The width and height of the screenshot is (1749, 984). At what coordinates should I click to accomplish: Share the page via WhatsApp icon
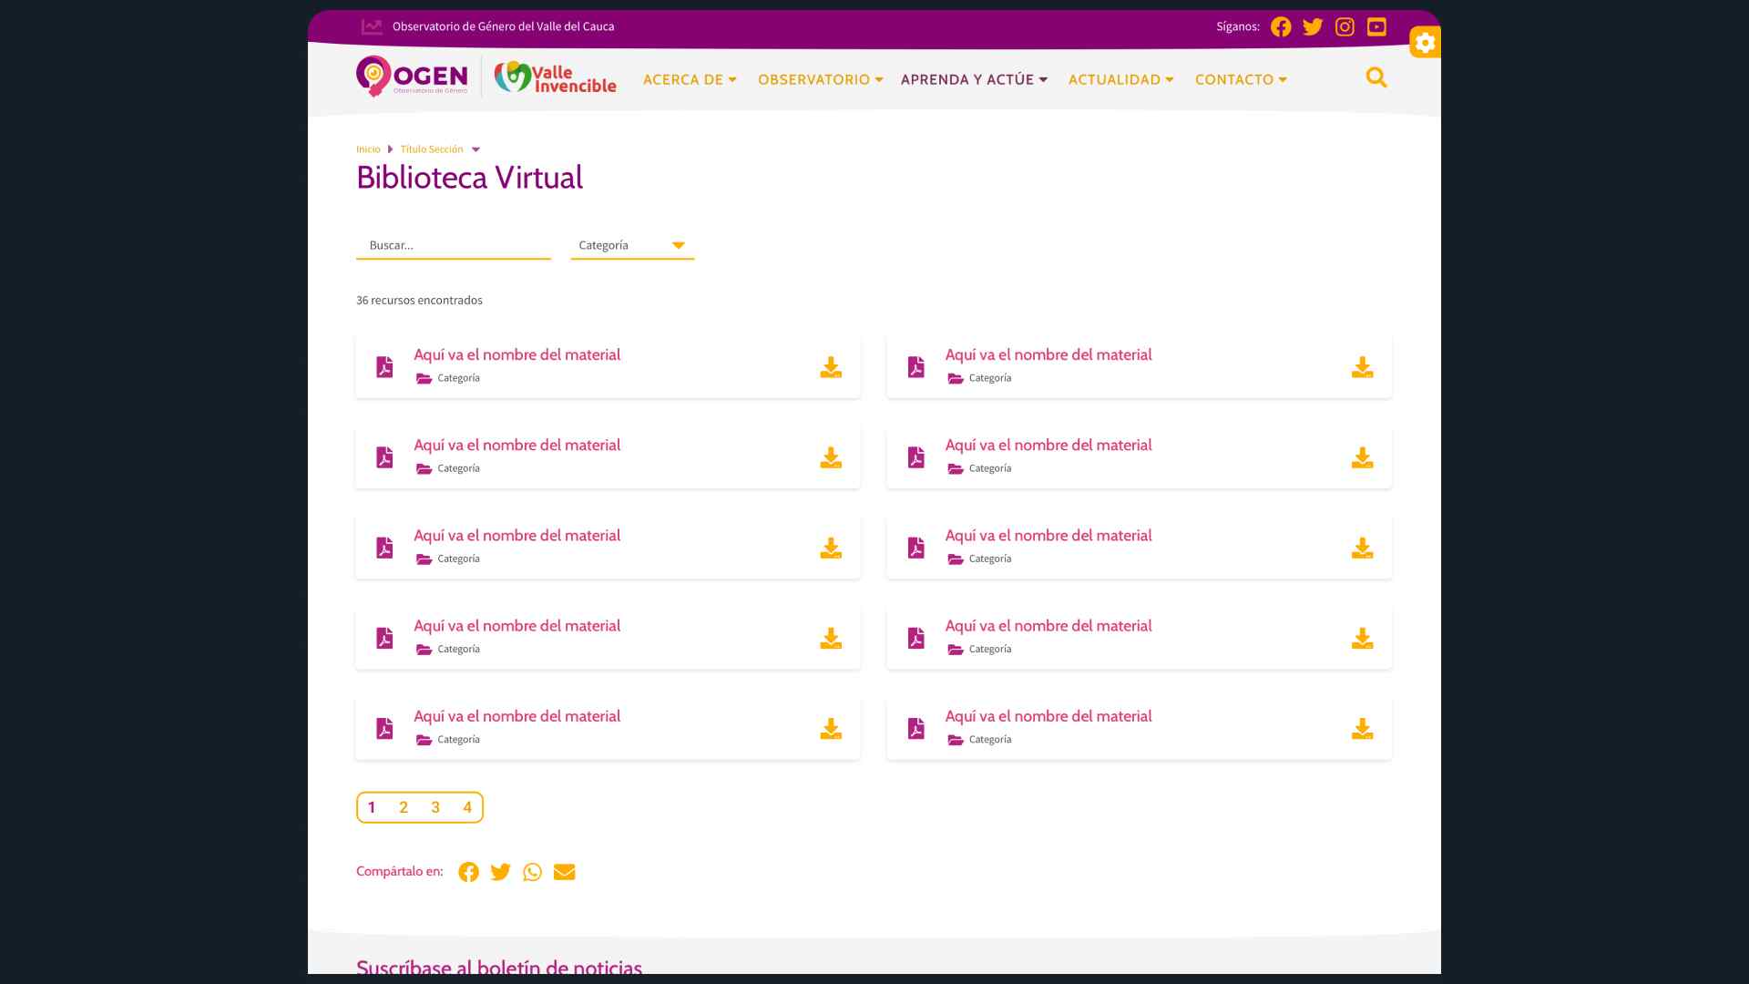click(x=532, y=872)
